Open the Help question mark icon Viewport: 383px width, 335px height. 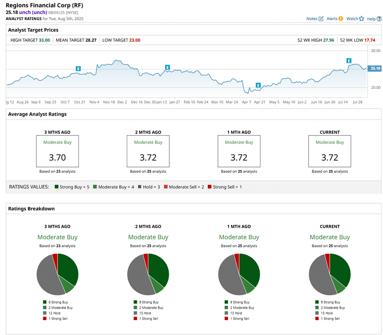click(379, 19)
